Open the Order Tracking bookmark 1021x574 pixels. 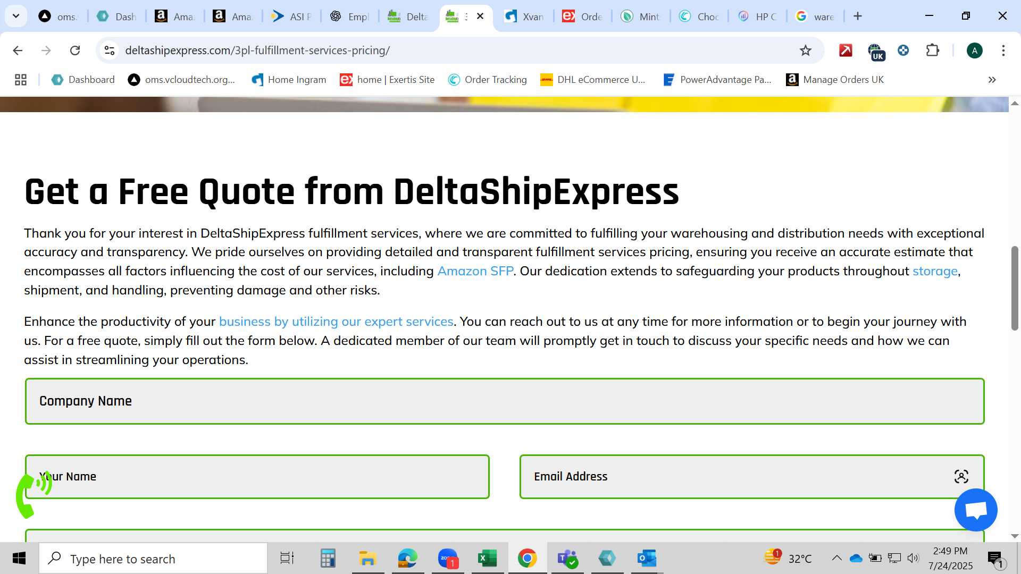[488, 80]
